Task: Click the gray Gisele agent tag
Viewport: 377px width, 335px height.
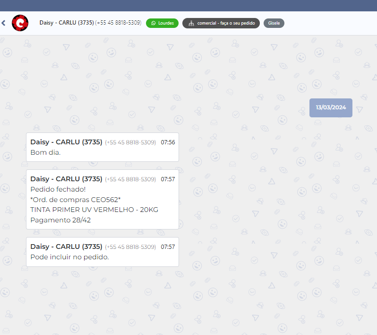Action: coord(274,23)
